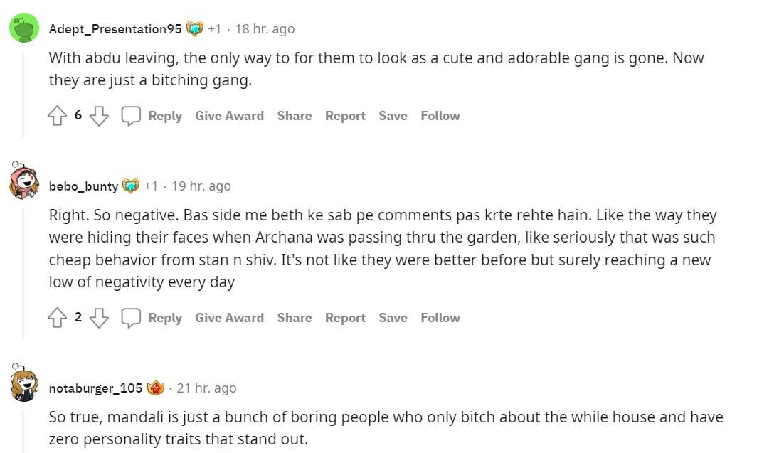Downvote bebo_bunty's comment
This screenshot has width=779, height=453.
[x=99, y=318]
